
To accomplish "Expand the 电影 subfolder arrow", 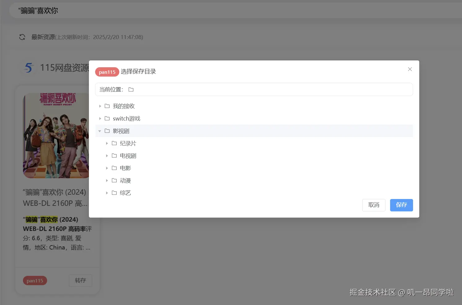I will pyautogui.click(x=107, y=168).
